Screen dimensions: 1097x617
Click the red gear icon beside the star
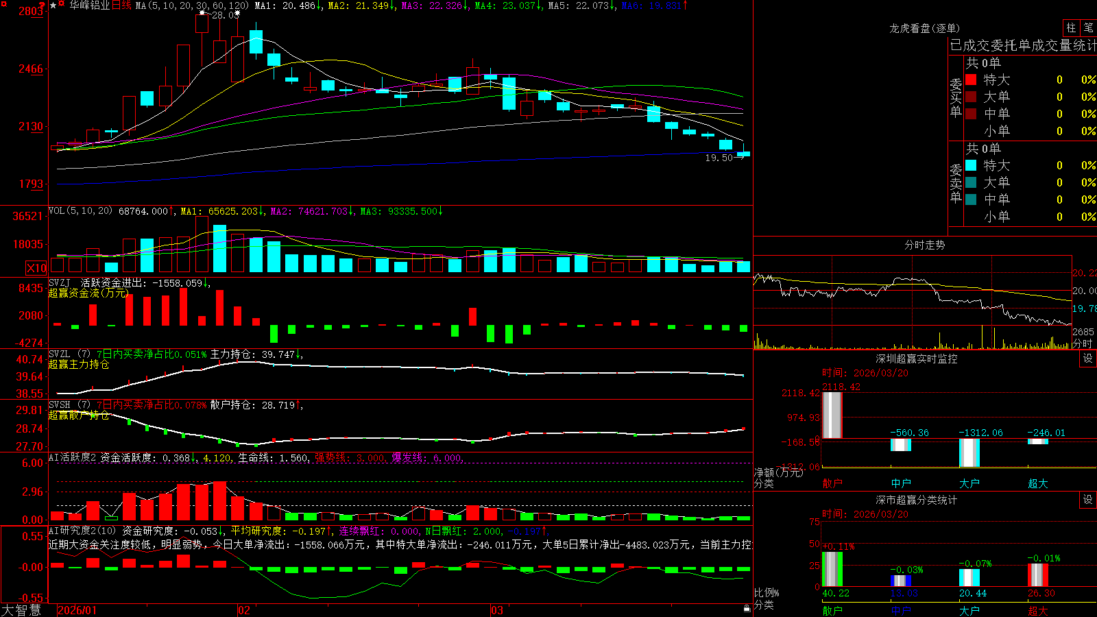62,5
